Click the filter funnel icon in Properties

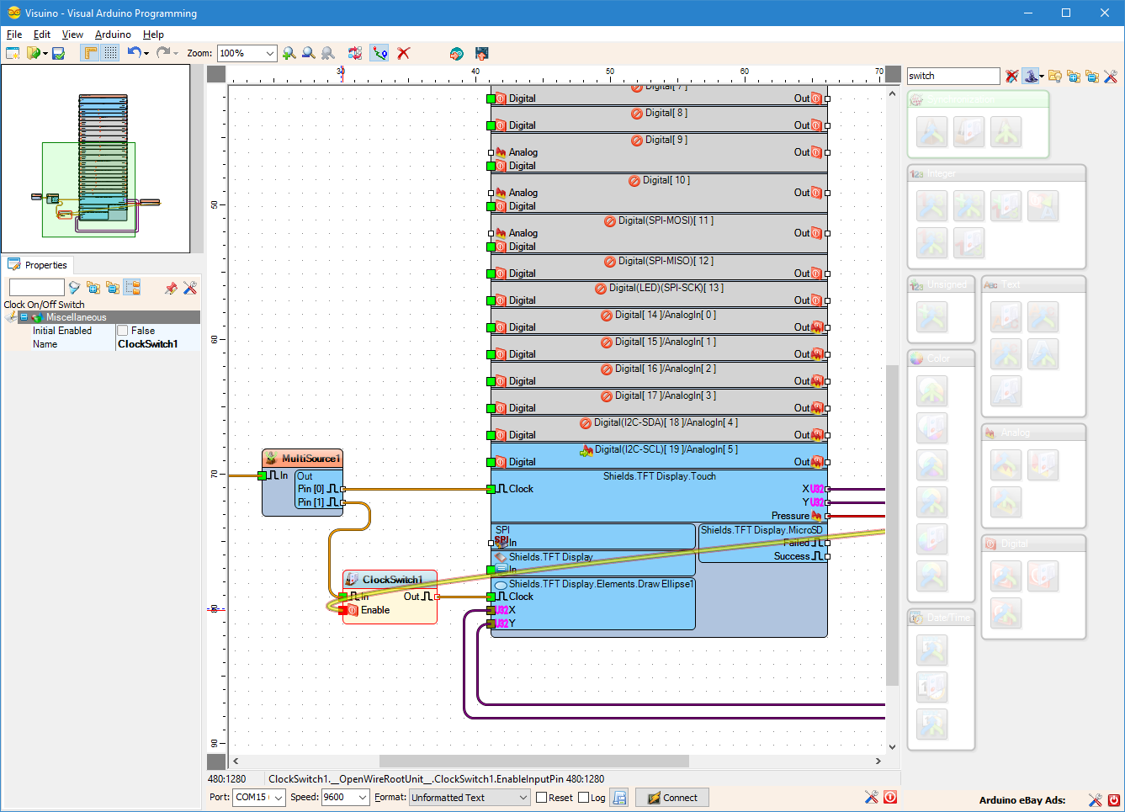tap(74, 288)
